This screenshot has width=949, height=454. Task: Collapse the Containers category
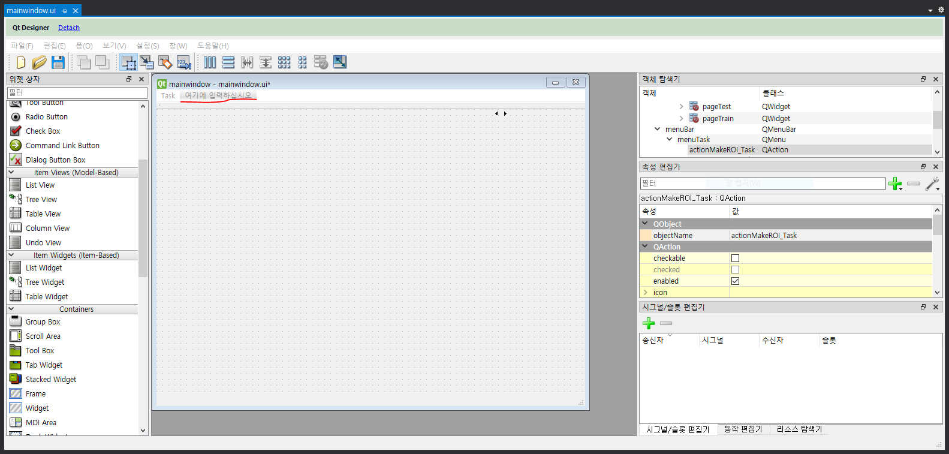11,309
